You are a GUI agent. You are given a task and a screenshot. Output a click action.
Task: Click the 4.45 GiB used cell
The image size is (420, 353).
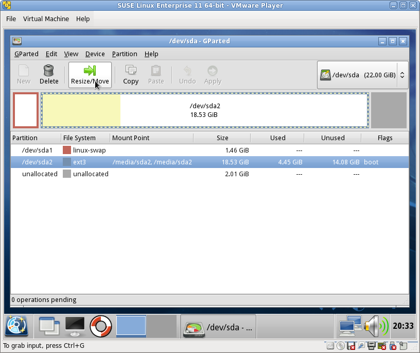[290, 162]
